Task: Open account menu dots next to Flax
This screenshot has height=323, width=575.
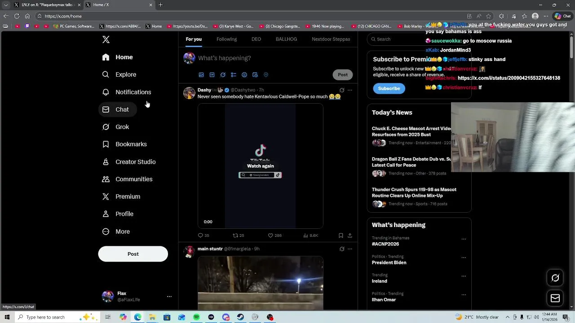Action: click(x=169, y=297)
